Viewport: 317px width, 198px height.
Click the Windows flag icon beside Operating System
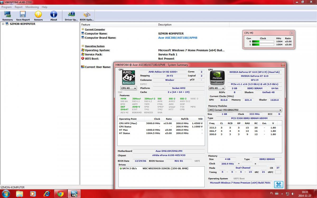pos(83,50)
